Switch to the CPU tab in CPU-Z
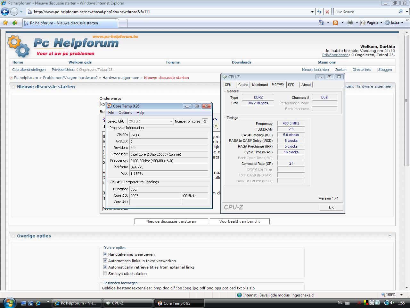This screenshot has width=410, height=308. tap(228, 85)
